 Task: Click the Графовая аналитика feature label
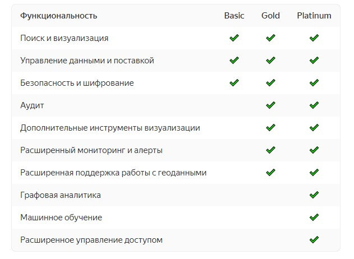click(x=61, y=195)
